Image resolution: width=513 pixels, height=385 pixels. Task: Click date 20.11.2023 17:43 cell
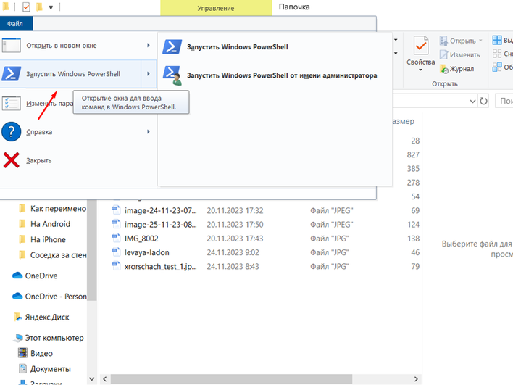pyautogui.click(x=235, y=239)
